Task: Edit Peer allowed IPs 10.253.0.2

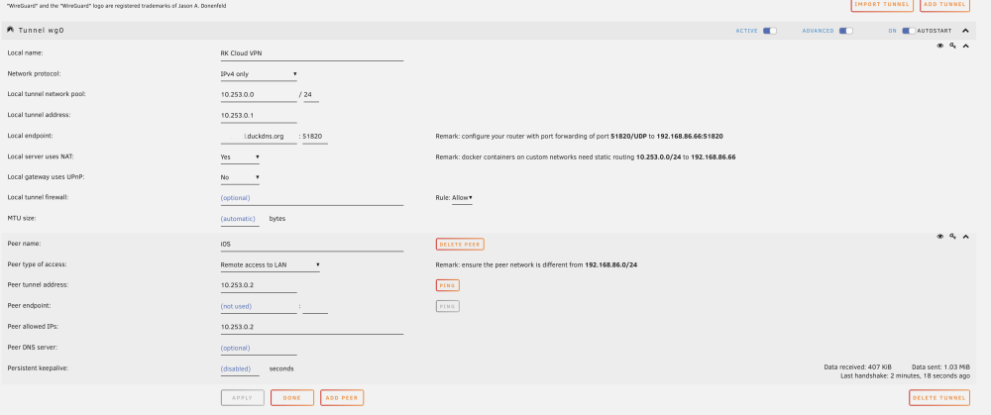Action: [311, 327]
